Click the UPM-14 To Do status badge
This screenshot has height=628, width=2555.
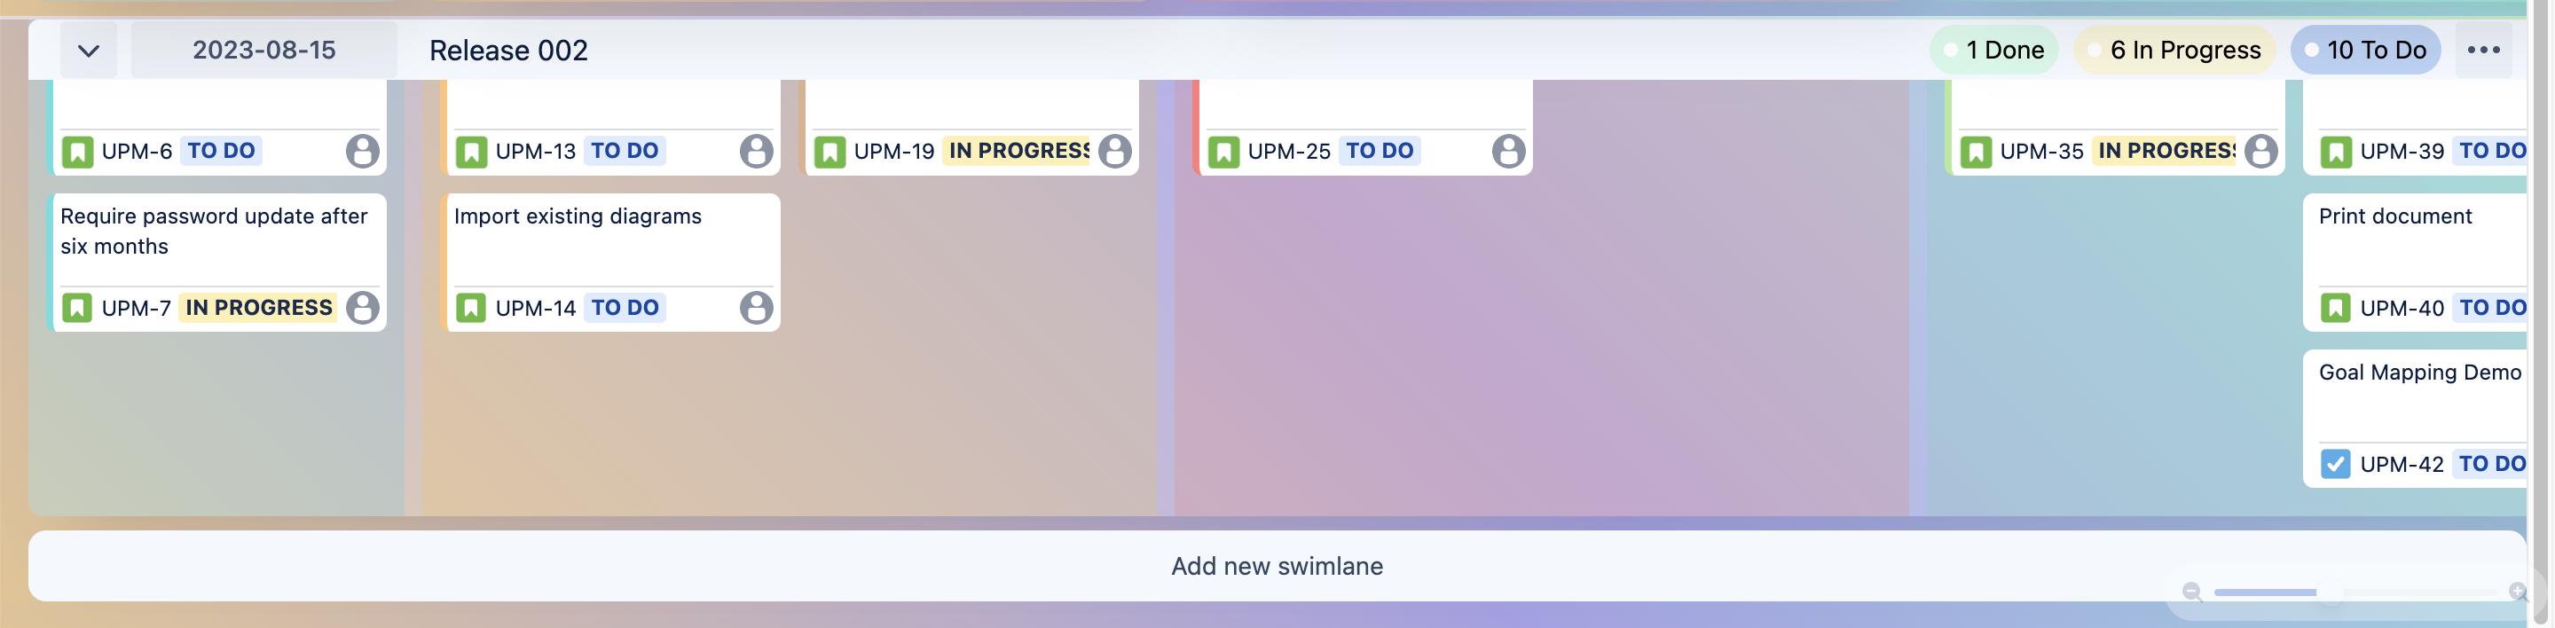[625, 308]
